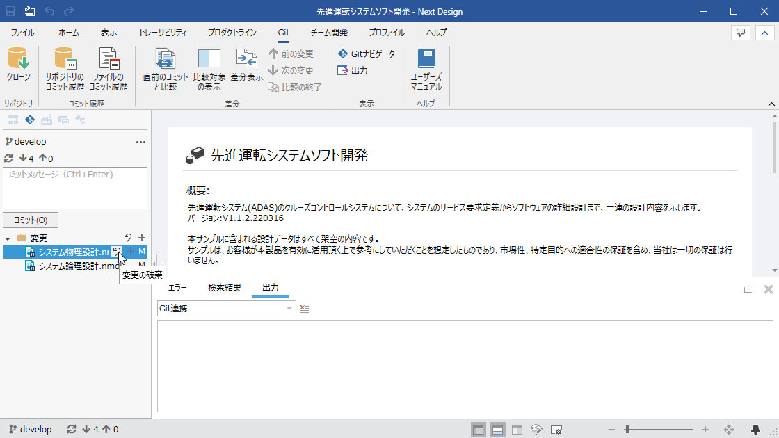Switch to the Error (エラー) tab

coord(177,288)
